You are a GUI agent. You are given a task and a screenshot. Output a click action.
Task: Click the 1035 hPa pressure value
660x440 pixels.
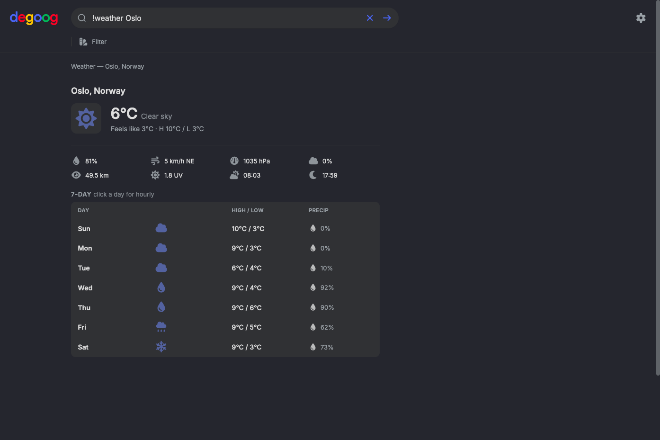[x=257, y=161]
